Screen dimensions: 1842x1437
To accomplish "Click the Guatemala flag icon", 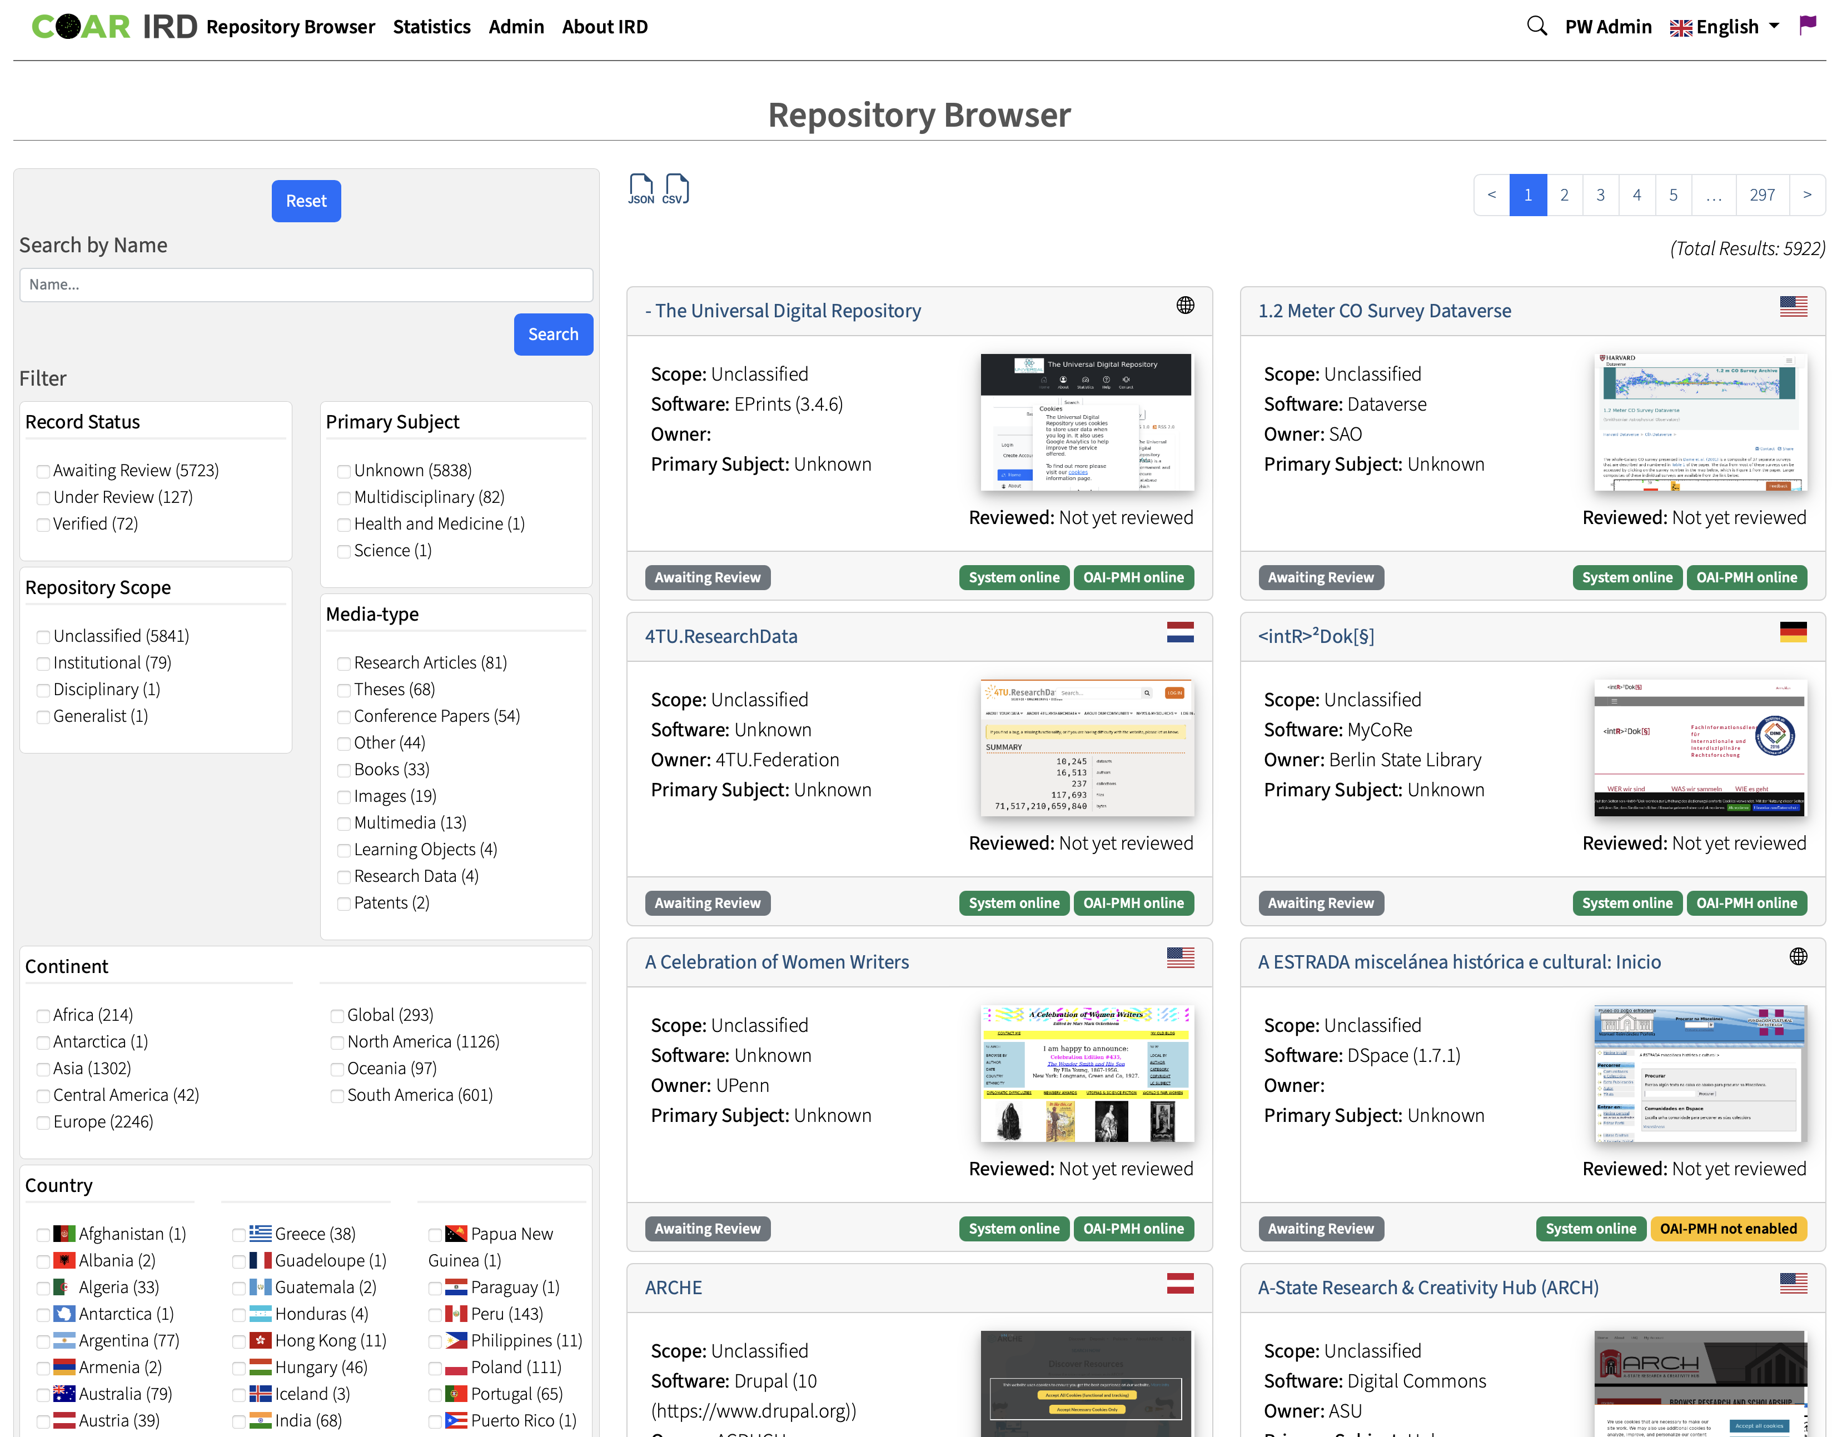I will coord(261,1288).
